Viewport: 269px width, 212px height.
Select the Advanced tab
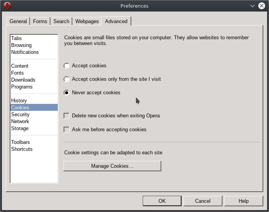[116, 21]
